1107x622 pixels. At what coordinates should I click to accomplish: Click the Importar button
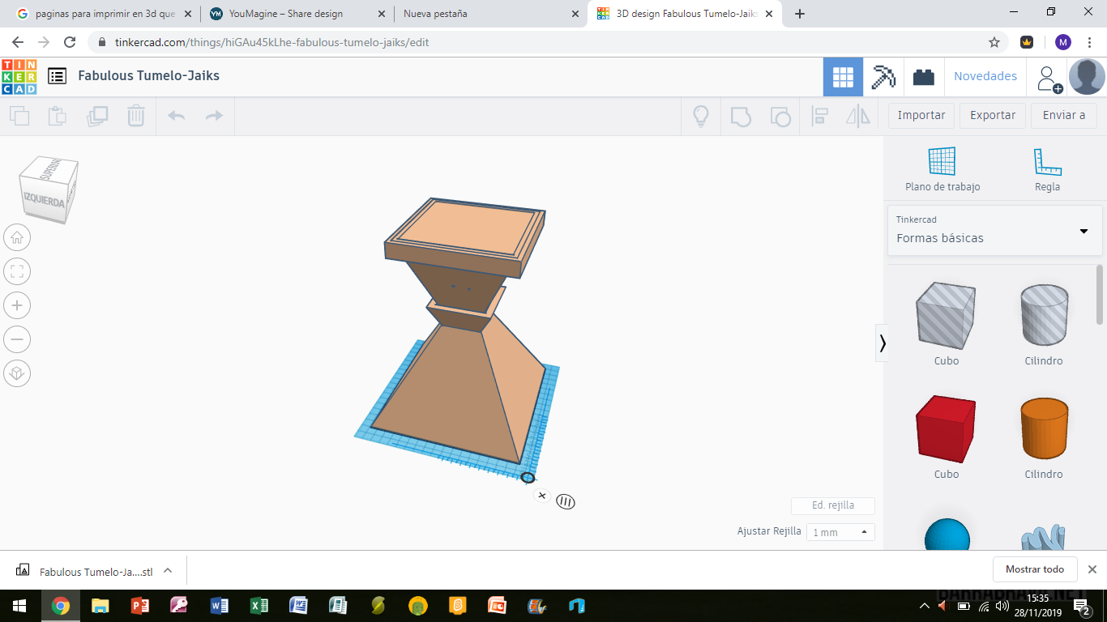[x=921, y=115]
